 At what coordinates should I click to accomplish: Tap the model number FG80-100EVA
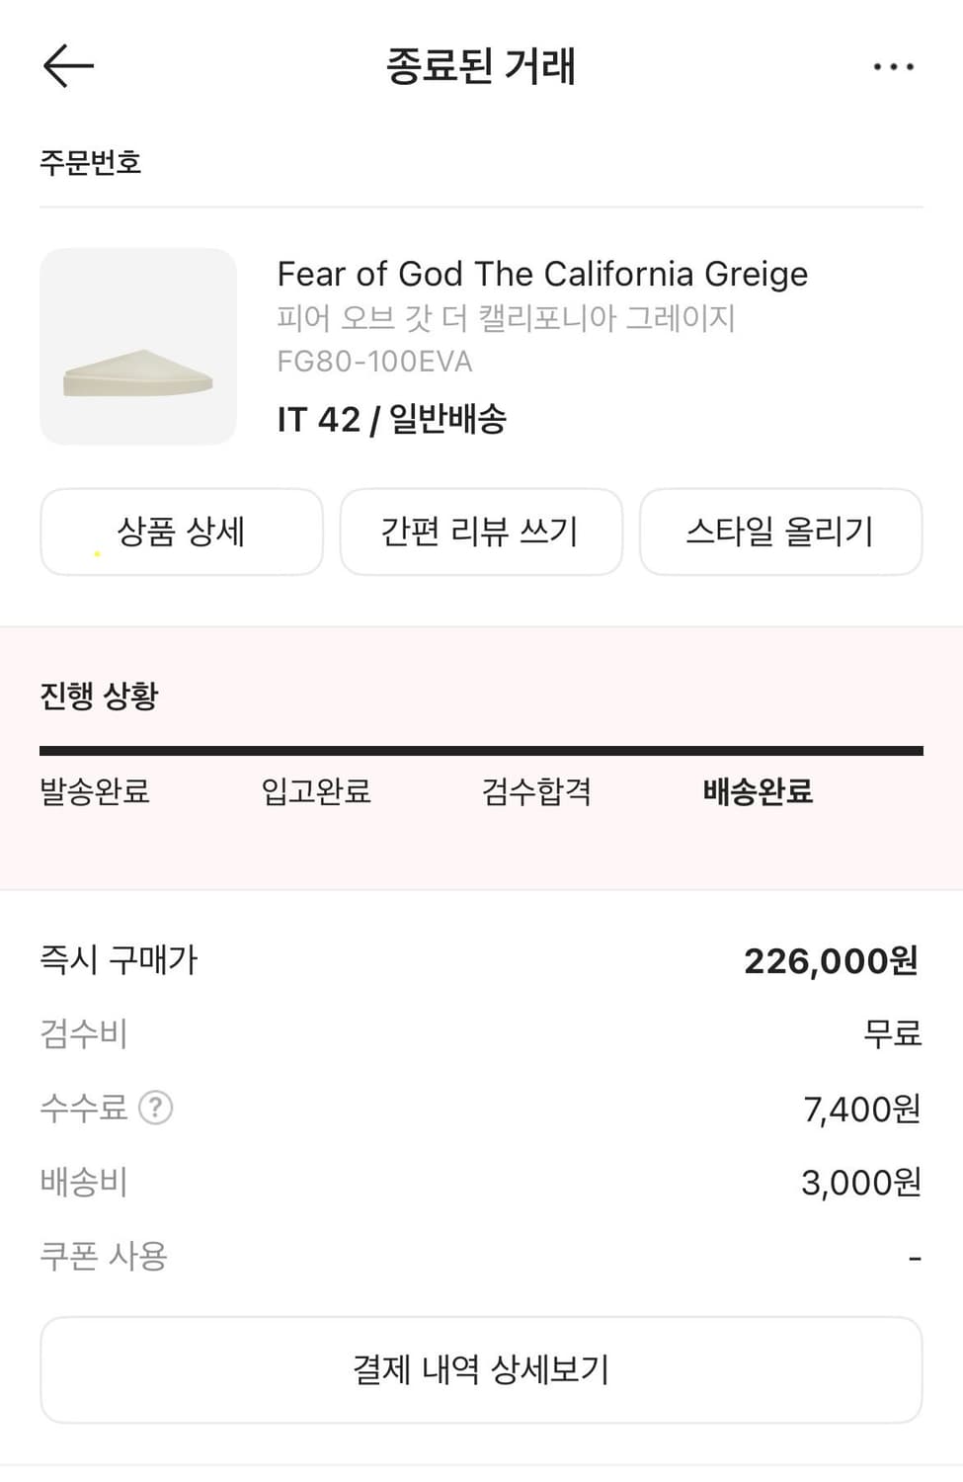[x=374, y=362]
